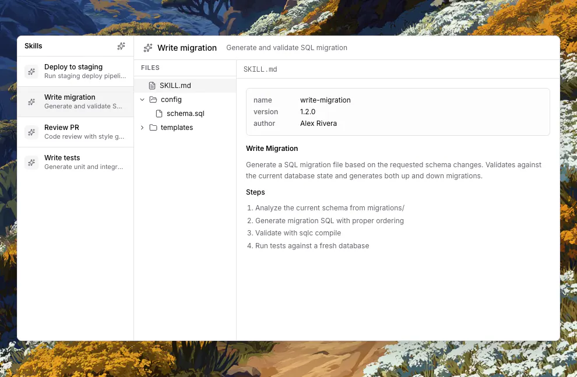Click the schema.sql file icon
577x377 pixels.
click(159, 114)
